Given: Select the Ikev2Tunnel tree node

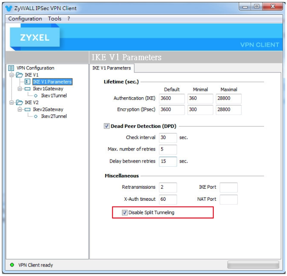Looking at the screenshot, I should click(54, 116).
